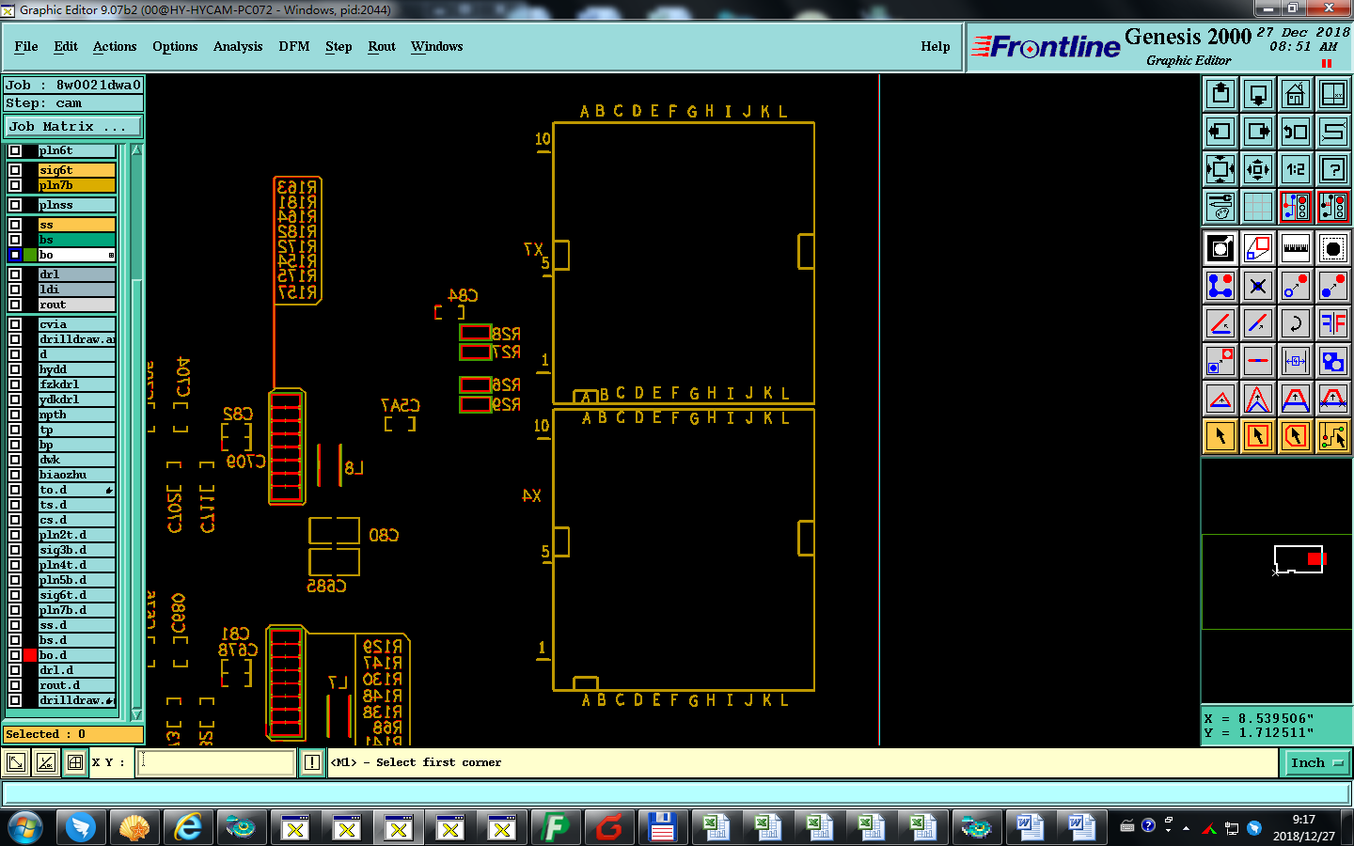Open the DFM menu
Viewport: 1354px width, 846px height.
[294, 46]
